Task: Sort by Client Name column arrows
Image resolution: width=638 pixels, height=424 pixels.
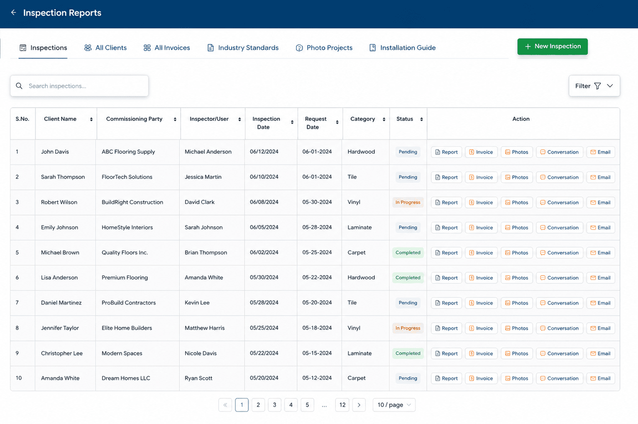Action: tap(91, 119)
